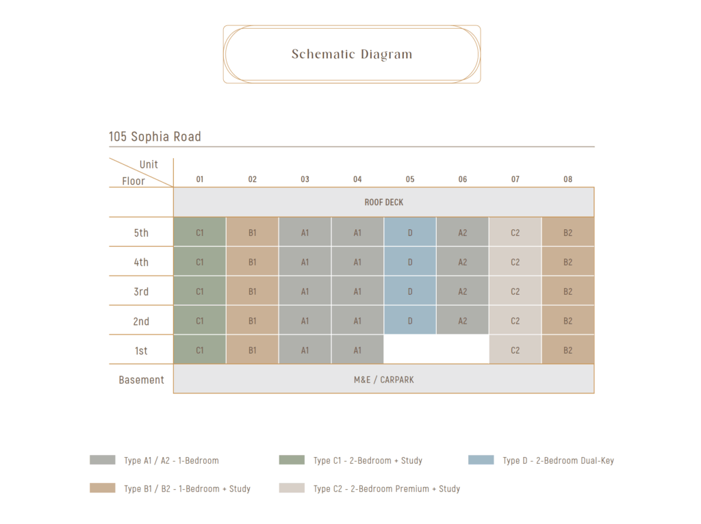This screenshot has width=701, height=524.
Task: Select the 4th floor D unit cell
Action: [x=410, y=262]
